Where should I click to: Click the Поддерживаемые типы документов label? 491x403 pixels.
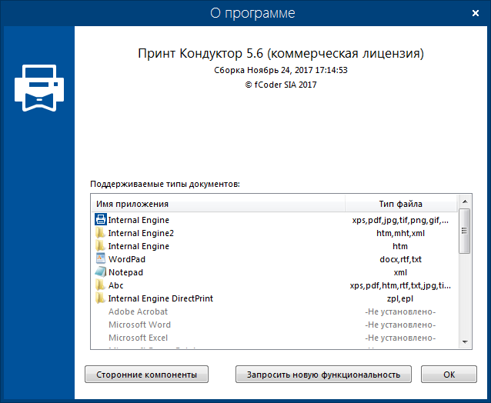pos(165,184)
